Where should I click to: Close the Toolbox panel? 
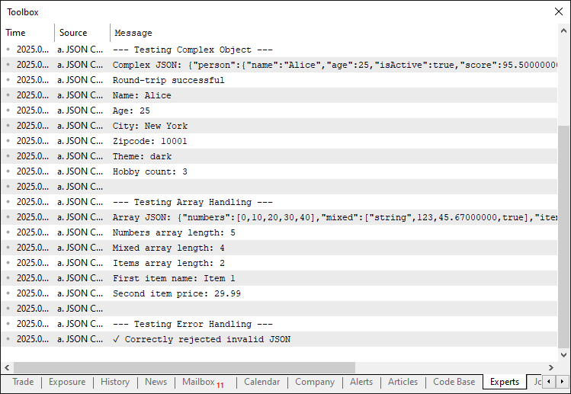click(559, 11)
